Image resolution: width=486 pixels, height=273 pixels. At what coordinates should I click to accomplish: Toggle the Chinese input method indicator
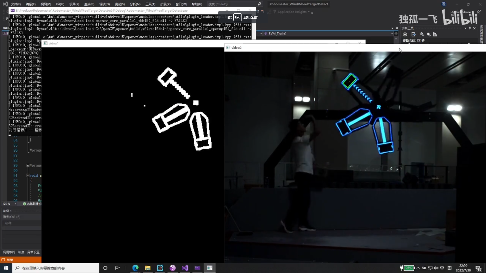coord(442,268)
